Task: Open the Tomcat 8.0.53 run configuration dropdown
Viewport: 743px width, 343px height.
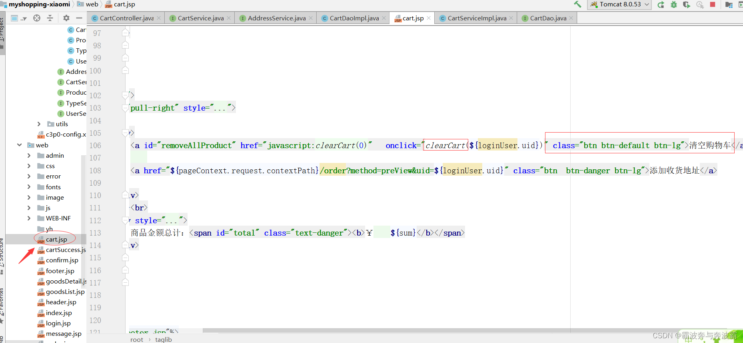Action: point(619,4)
